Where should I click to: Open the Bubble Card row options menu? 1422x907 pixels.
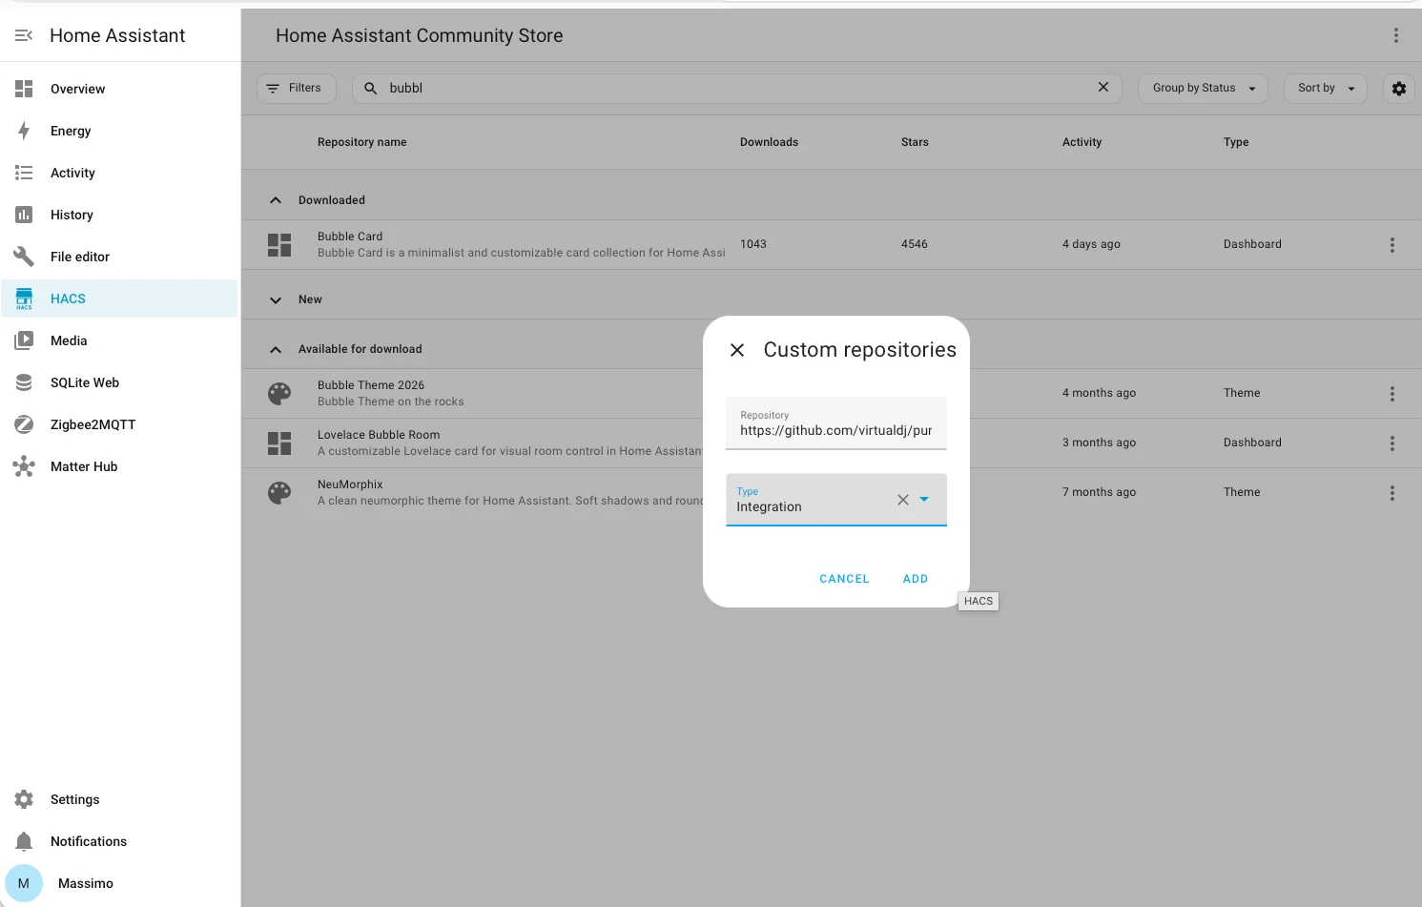1392,245
